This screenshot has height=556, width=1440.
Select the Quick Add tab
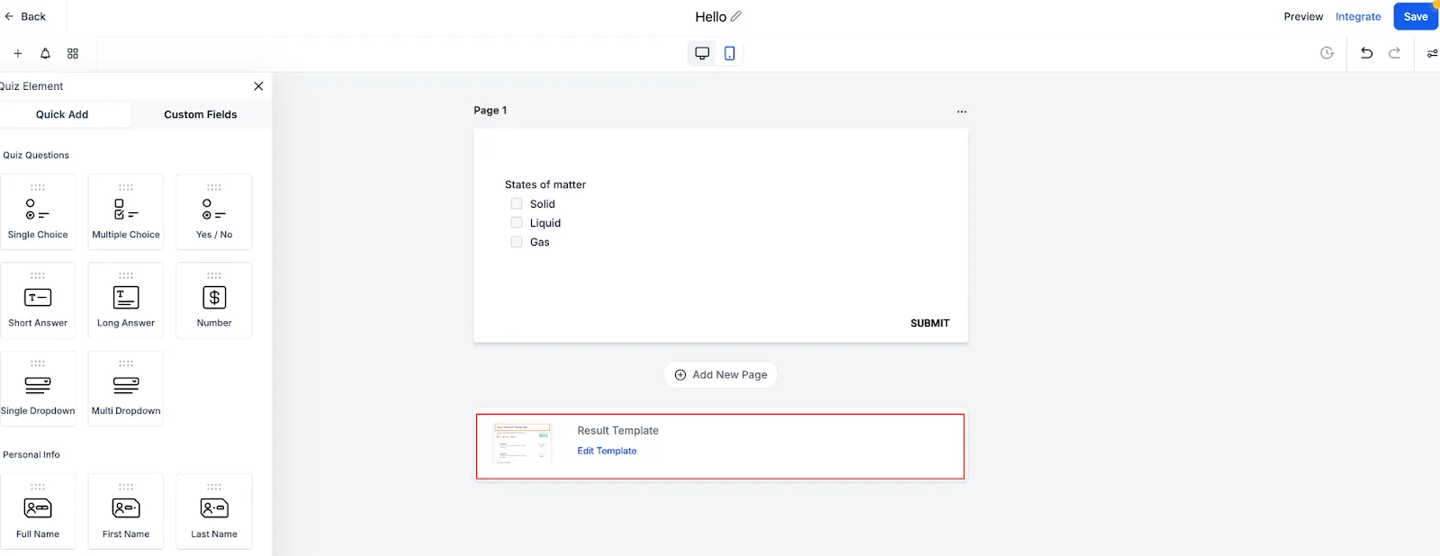(x=62, y=114)
